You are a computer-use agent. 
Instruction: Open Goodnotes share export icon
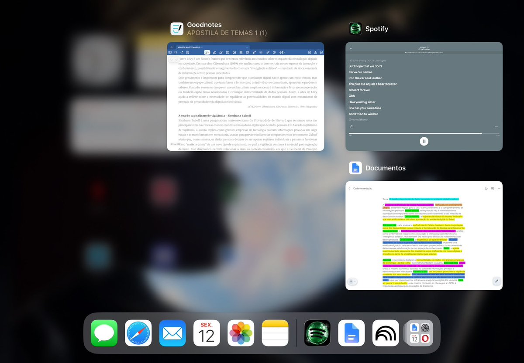coord(315,52)
